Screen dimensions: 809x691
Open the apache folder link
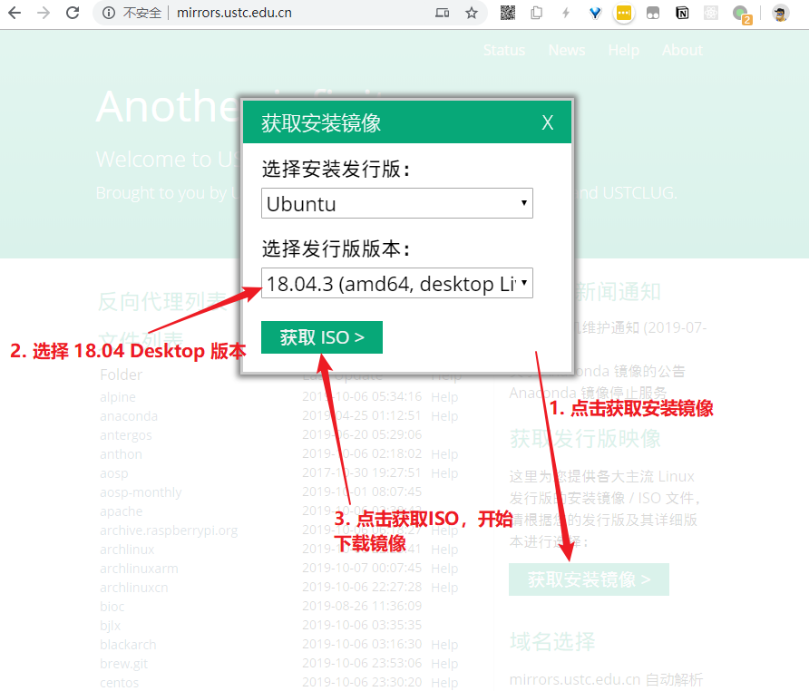122,511
